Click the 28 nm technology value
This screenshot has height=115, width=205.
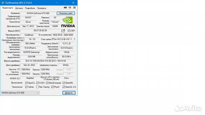tap(28, 22)
